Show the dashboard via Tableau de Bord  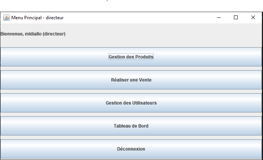pyautogui.click(x=131, y=126)
